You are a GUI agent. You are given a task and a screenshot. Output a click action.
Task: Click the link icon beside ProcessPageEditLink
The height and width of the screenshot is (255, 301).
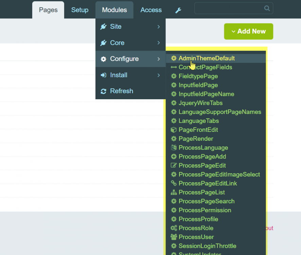174,183
